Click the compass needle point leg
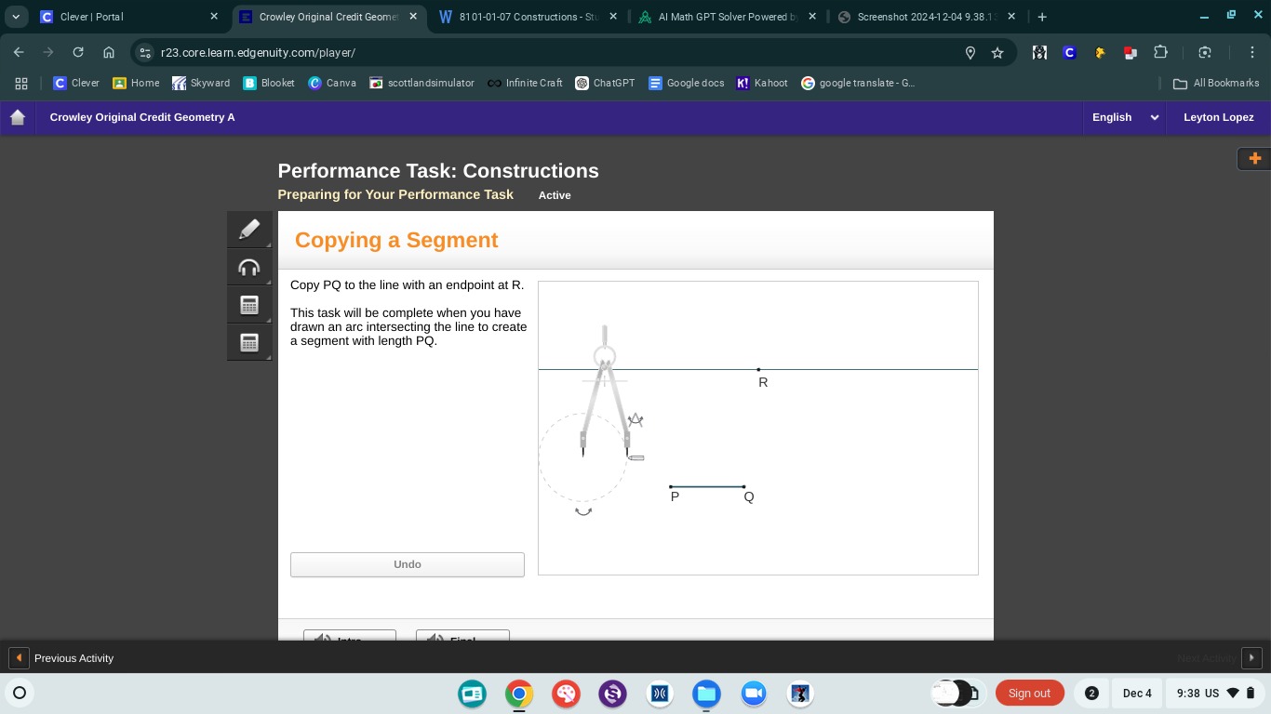This screenshot has width=1271, height=714. [x=583, y=444]
